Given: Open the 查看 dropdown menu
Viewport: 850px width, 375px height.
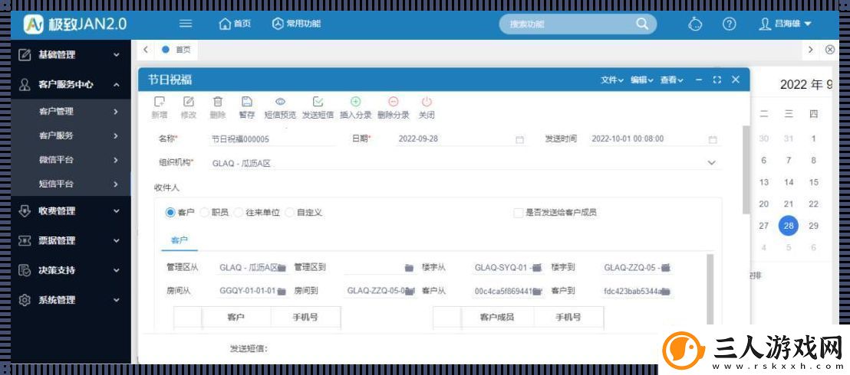Looking at the screenshot, I should point(672,80).
